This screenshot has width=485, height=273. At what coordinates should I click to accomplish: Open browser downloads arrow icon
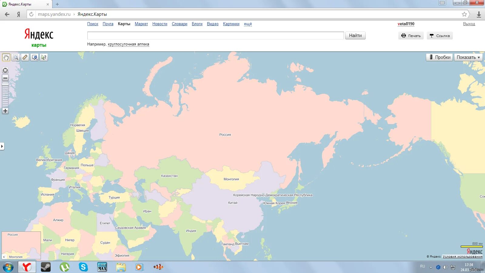pos(479,14)
